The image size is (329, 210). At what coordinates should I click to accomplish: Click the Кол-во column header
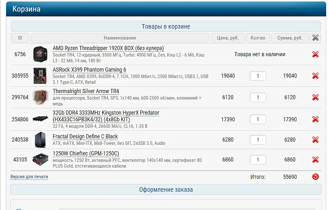[258, 38]
